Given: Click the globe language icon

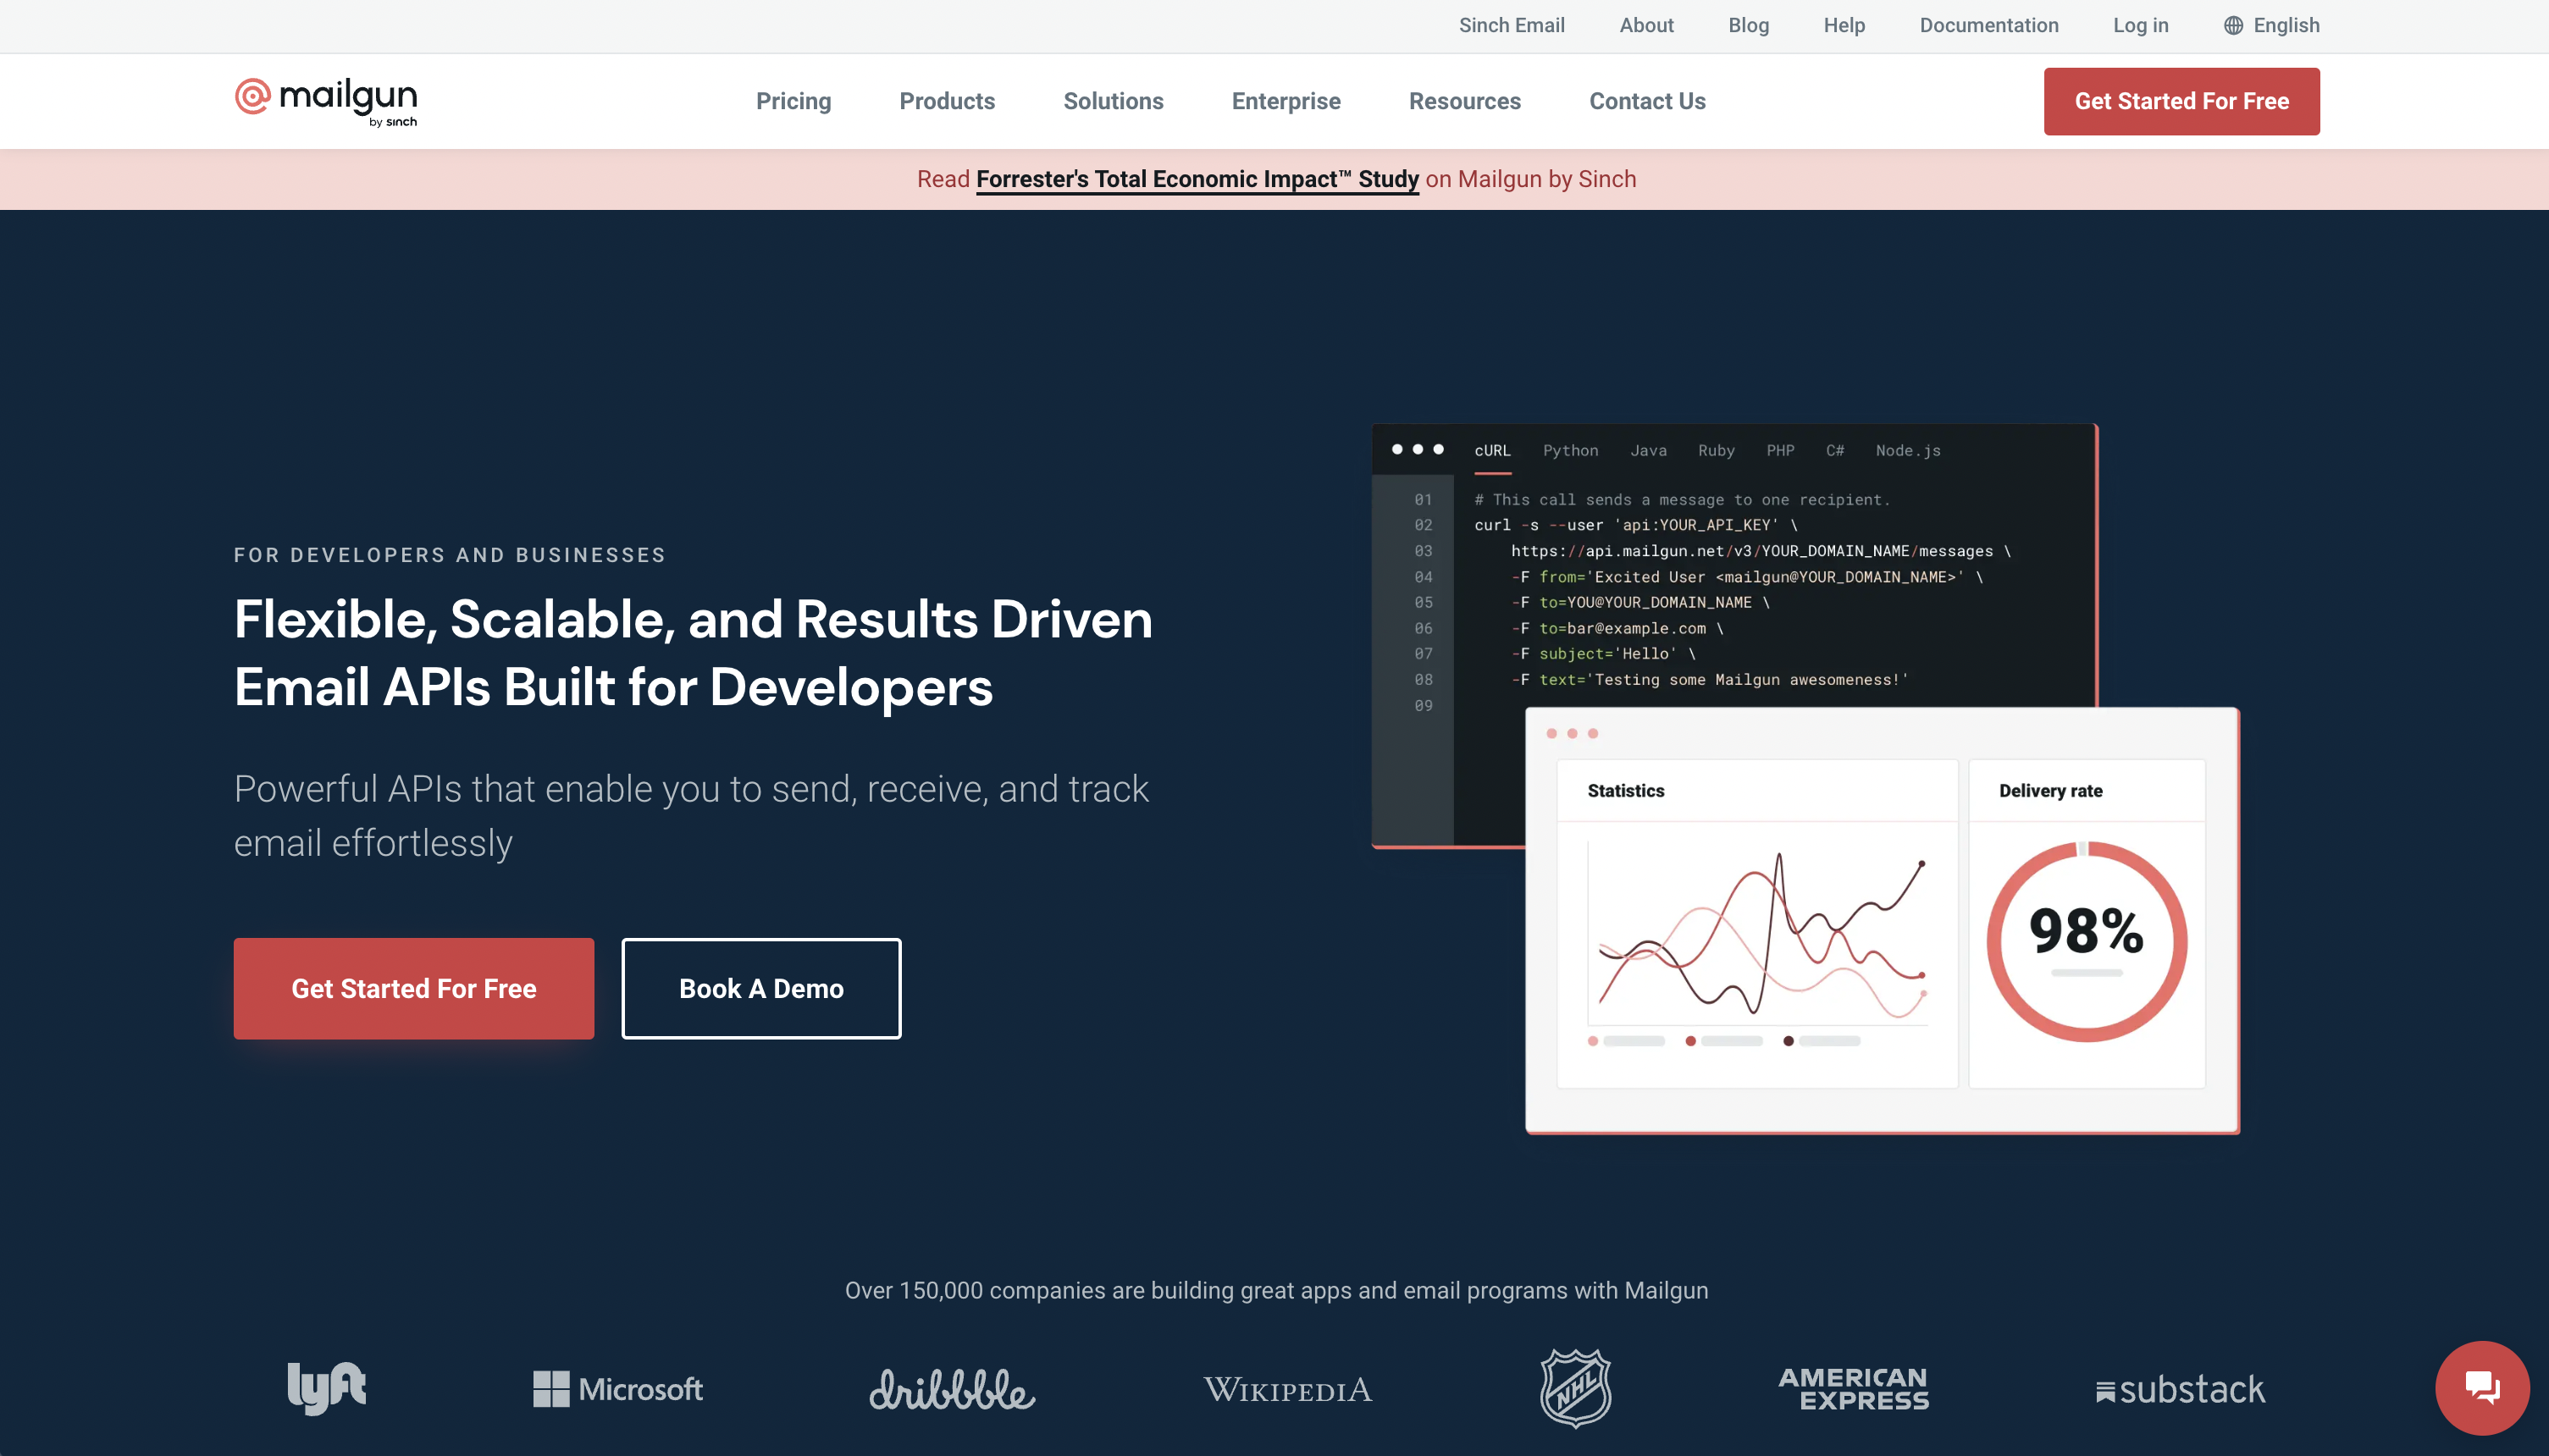Looking at the screenshot, I should 2233,26.
